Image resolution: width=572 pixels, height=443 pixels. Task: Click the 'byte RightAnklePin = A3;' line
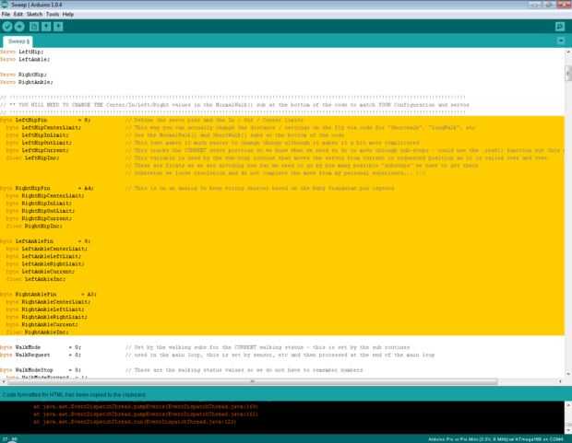48,295
